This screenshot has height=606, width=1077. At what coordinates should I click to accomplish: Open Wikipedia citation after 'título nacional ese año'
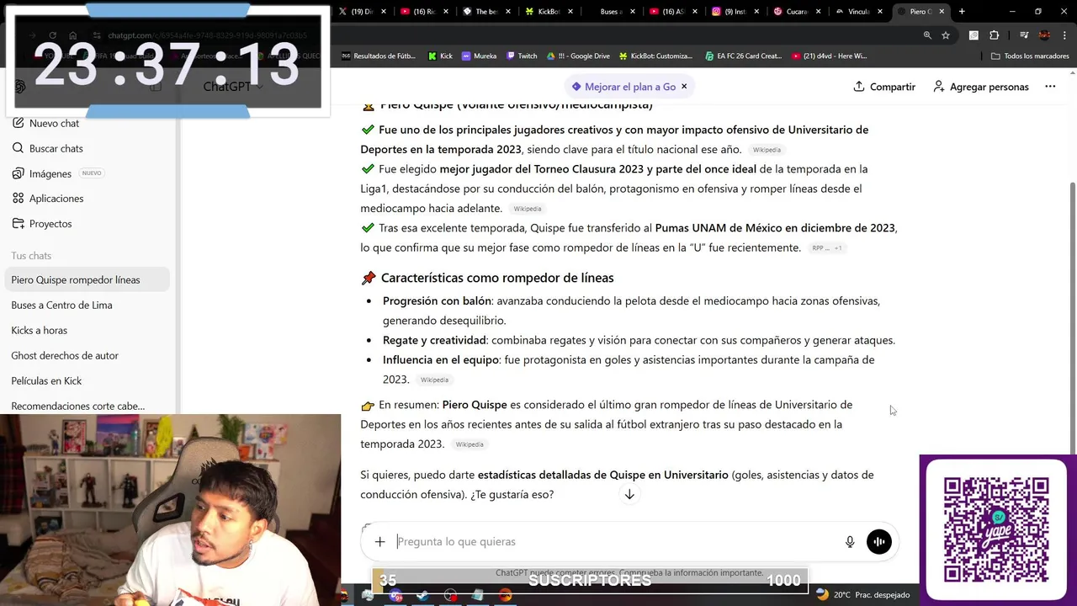[x=767, y=150]
